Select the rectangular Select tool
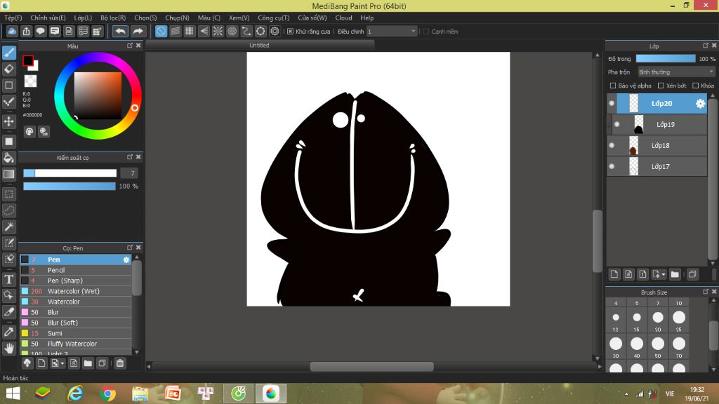Screen dimensions: 719x404 9,194
